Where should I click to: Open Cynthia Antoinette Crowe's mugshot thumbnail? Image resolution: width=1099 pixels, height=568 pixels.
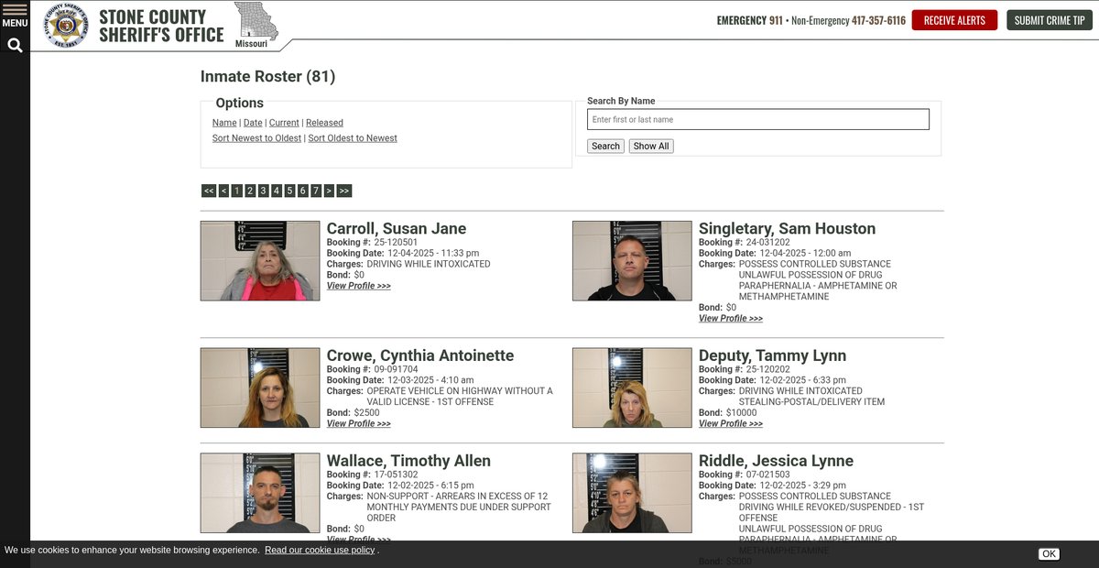(260, 388)
